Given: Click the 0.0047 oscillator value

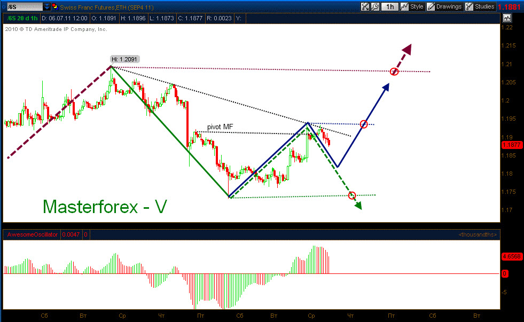Looking at the screenshot, I should tap(71, 234).
